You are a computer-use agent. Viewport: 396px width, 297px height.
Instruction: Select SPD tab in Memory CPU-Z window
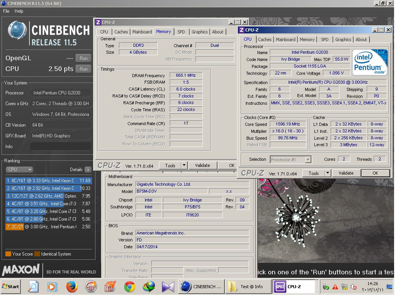(181, 32)
